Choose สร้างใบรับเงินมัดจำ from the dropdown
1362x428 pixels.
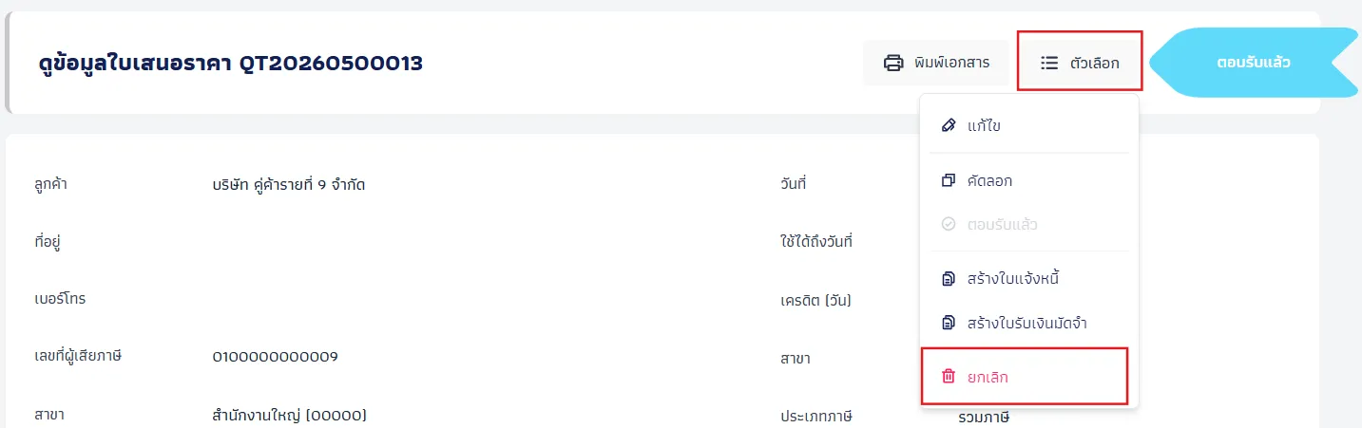(x=1029, y=324)
